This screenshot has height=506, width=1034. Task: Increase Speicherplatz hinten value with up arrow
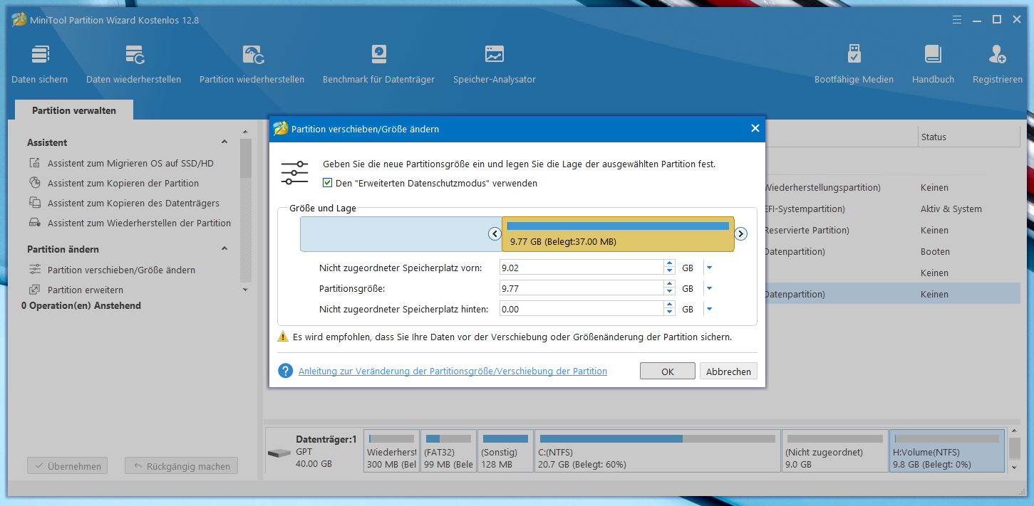point(669,305)
